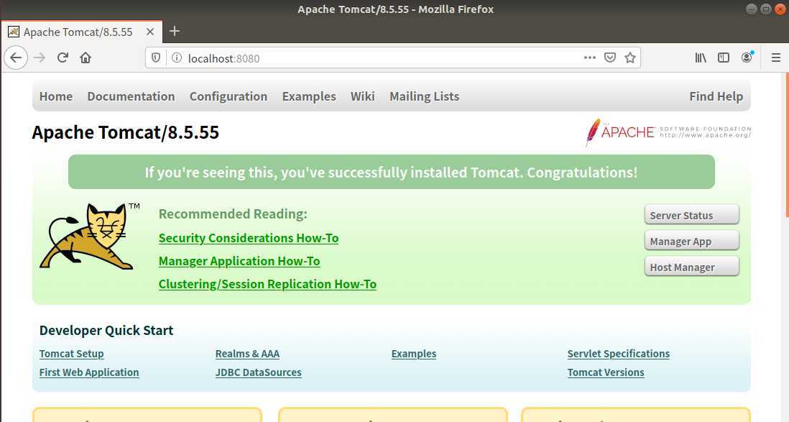Screen dimensions: 789x422
Task: Click the page's vertical scrollbar
Action: tap(786, 145)
